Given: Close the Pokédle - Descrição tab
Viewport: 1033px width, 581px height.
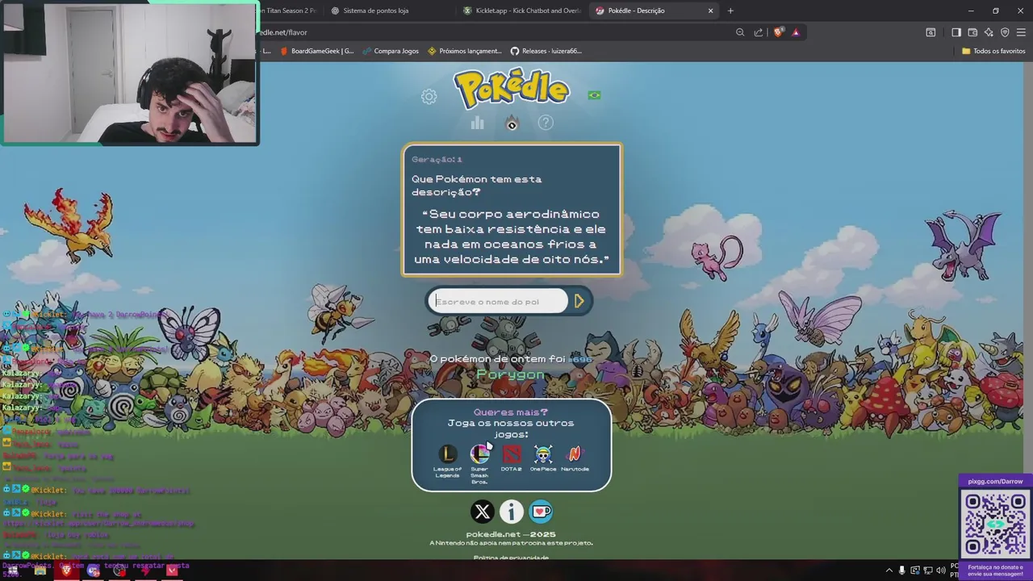Looking at the screenshot, I should (x=711, y=10).
